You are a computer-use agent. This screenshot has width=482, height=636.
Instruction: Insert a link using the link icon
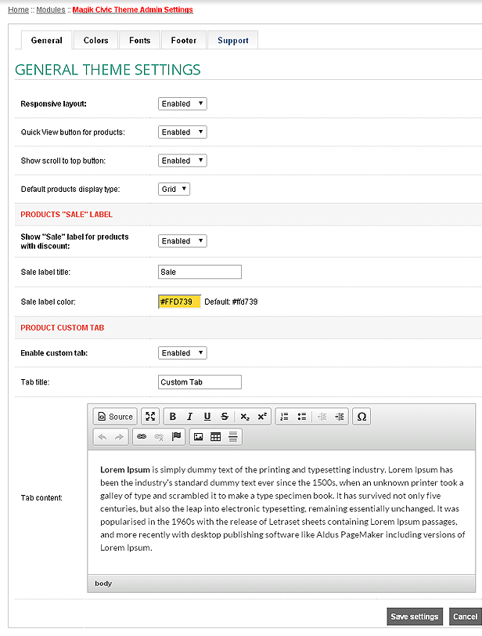coord(142,437)
